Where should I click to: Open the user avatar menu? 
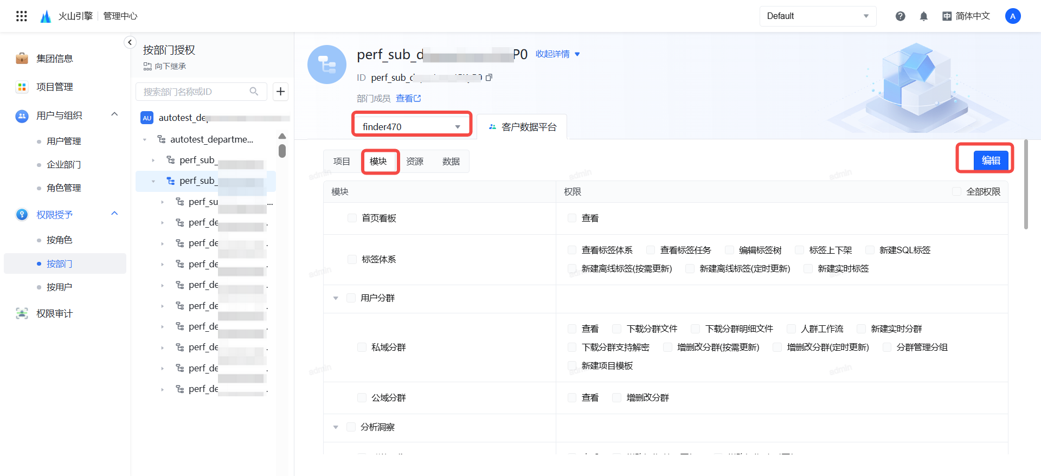1013,16
